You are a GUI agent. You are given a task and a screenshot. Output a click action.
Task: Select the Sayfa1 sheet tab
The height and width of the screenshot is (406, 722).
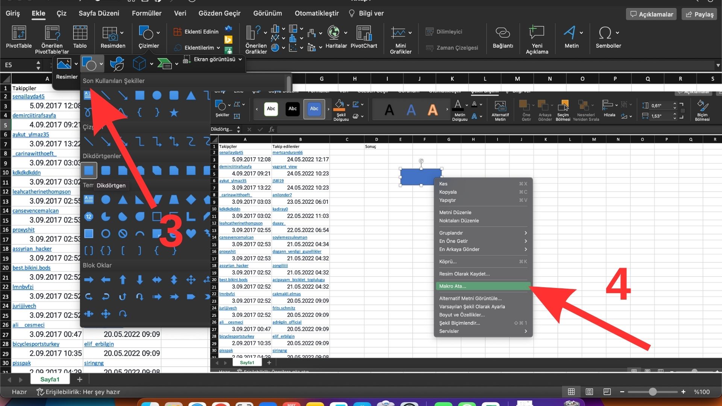(x=50, y=380)
